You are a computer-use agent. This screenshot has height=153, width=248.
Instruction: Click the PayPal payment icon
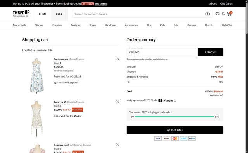pos(192,138)
